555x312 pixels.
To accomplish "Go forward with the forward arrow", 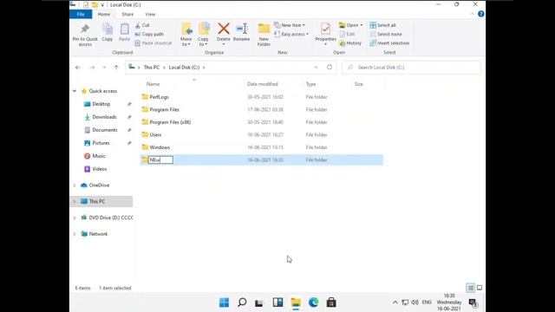I will coord(92,68).
